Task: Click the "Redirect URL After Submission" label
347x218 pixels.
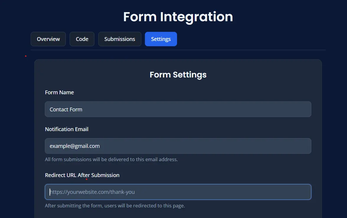Action: pyautogui.click(x=82, y=175)
